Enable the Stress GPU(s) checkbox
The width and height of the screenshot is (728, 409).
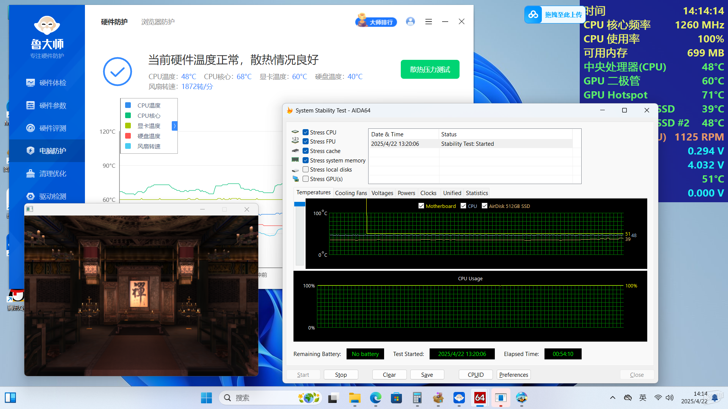306,179
